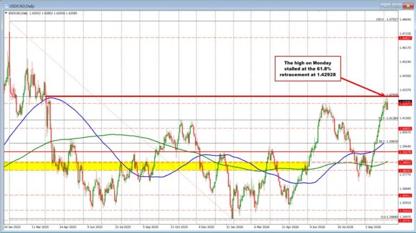Click the 5 Sep 2025 date label
Viewport: 416px width, 233px height.
(x=151, y=227)
